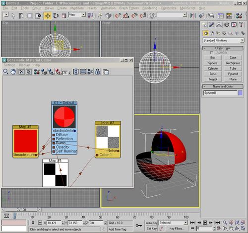248x233 pixels.
Task: Open the Modifiers menu
Action: click(x=77, y=8)
